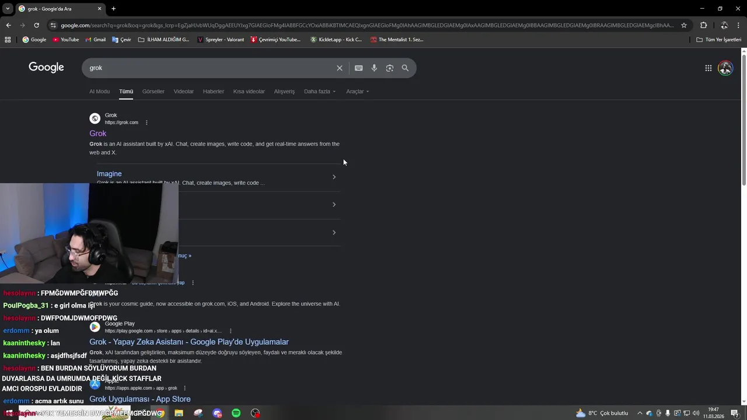Expand the second sitelink row chevron
The width and height of the screenshot is (747, 420).
tap(334, 205)
